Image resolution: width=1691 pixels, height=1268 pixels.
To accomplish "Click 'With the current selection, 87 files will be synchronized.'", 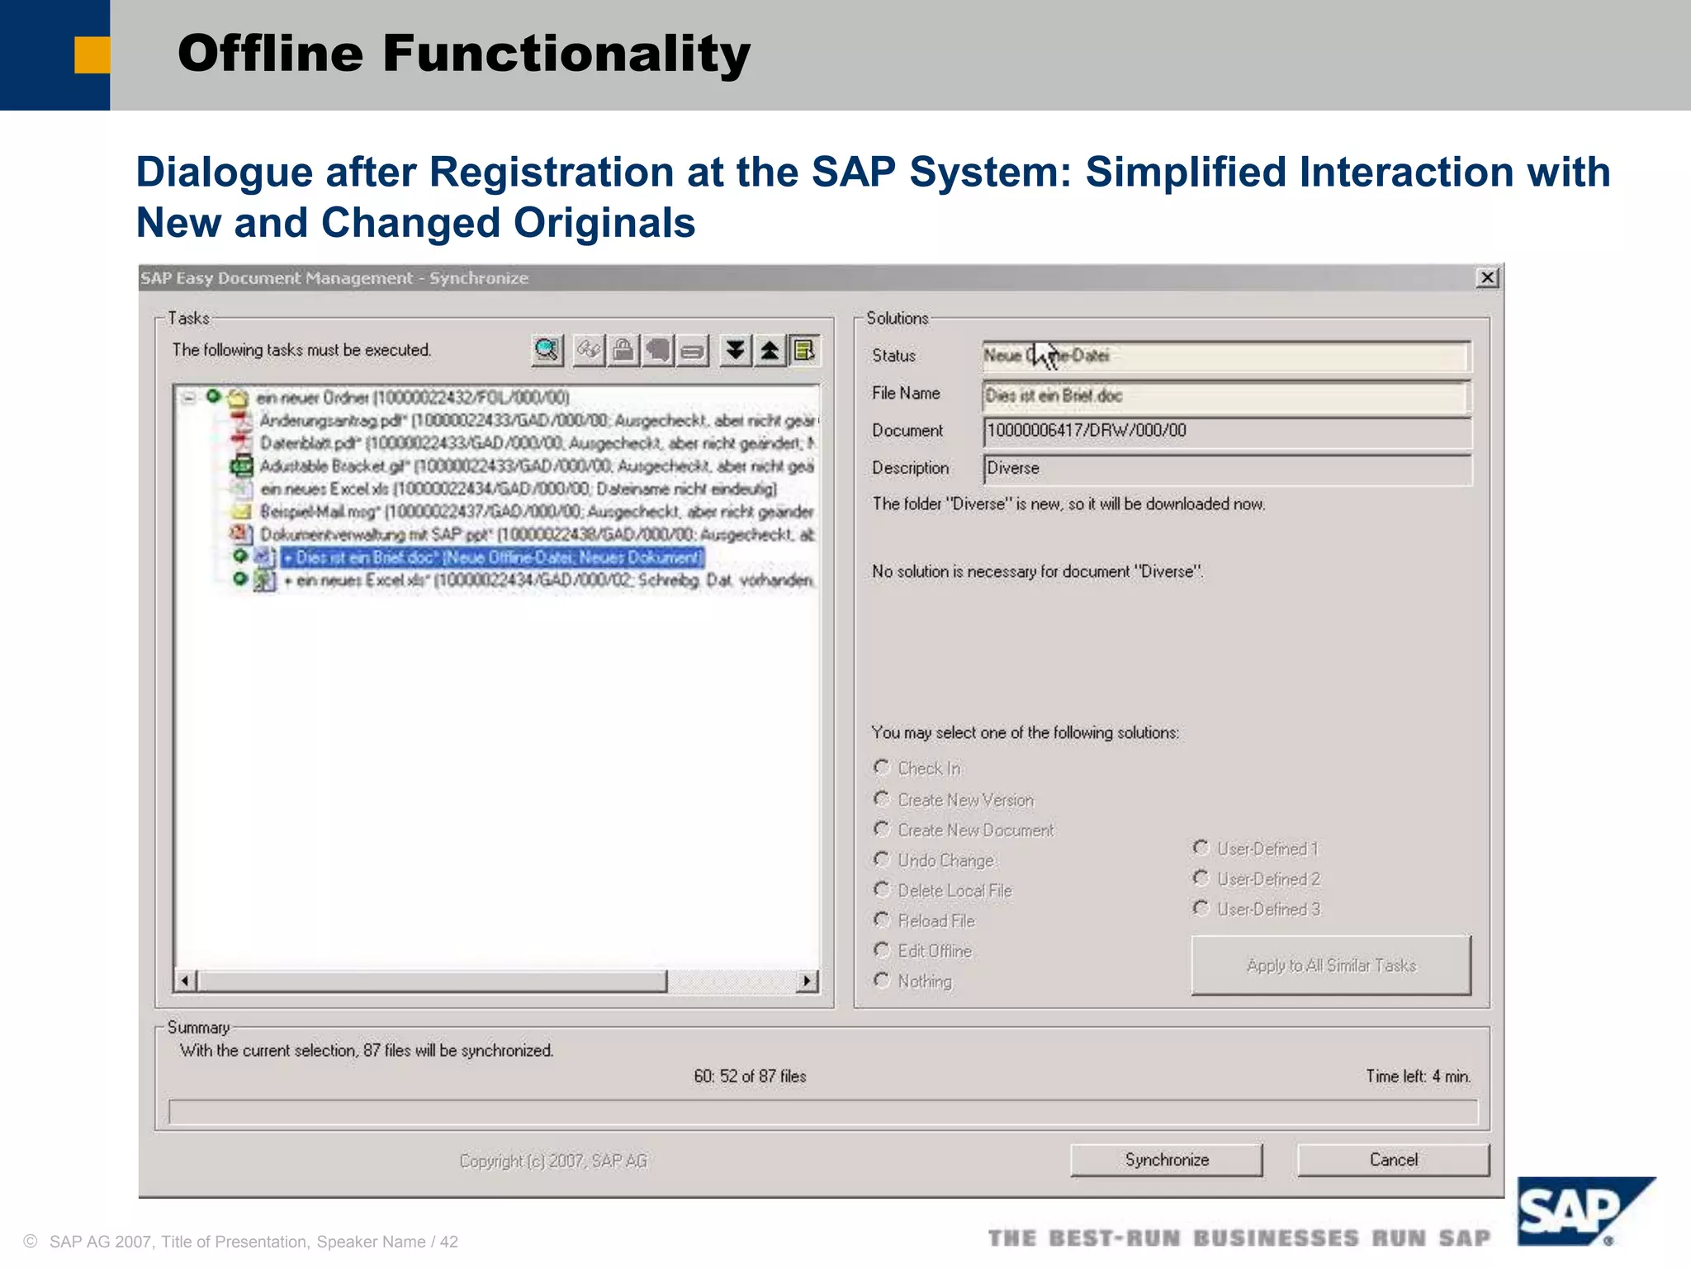I will point(367,1051).
